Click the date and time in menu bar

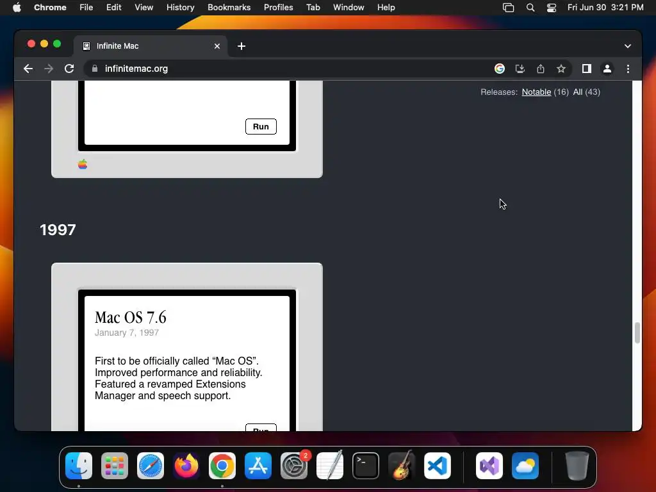click(605, 8)
